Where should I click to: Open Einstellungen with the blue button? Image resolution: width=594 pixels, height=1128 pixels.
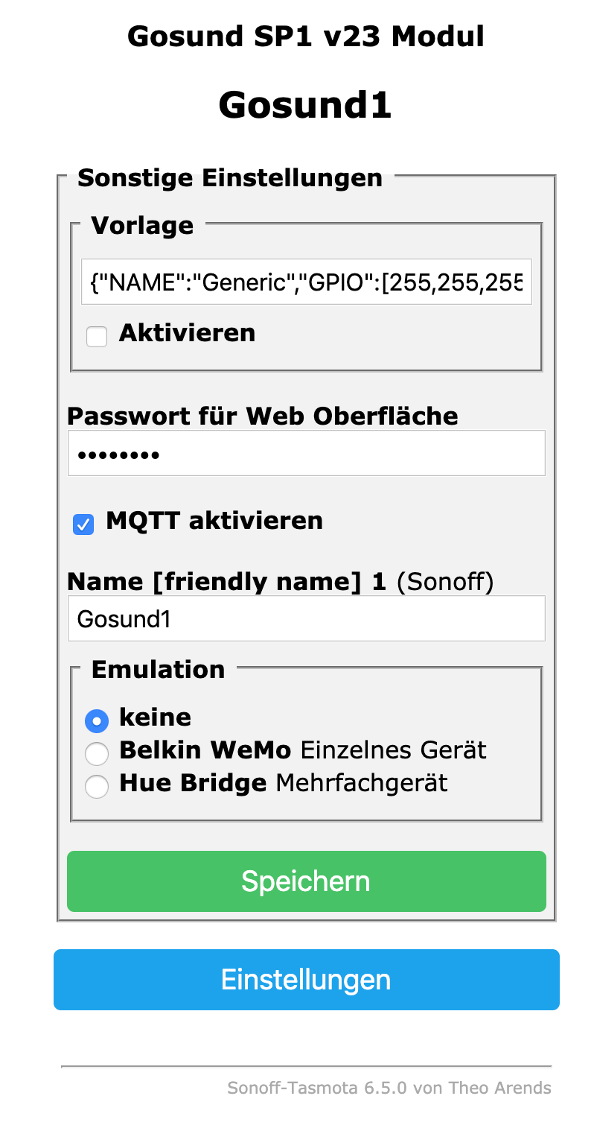[306, 980]
